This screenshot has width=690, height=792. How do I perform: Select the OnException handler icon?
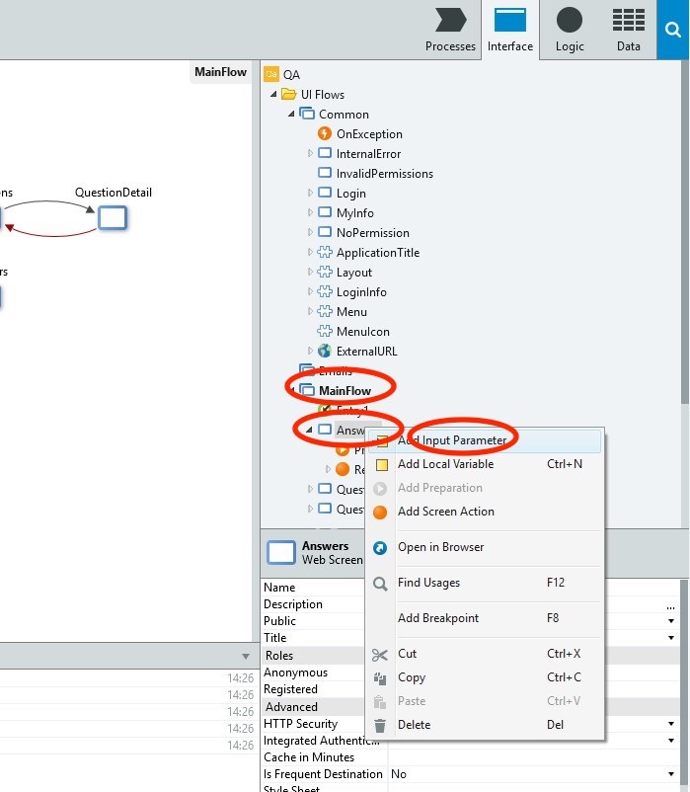325,134
